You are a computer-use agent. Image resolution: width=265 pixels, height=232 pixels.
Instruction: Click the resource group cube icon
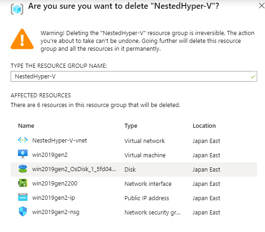point(17,9)
